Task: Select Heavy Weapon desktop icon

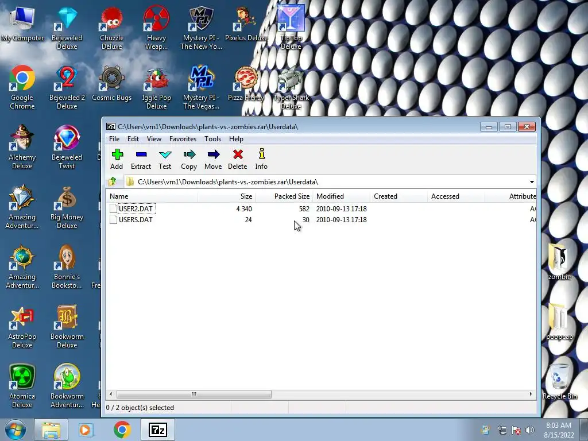Action: pyautogui.click(x=156, y=29)
